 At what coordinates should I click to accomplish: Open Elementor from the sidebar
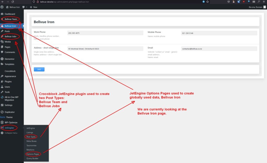click(x=9, y=59)
